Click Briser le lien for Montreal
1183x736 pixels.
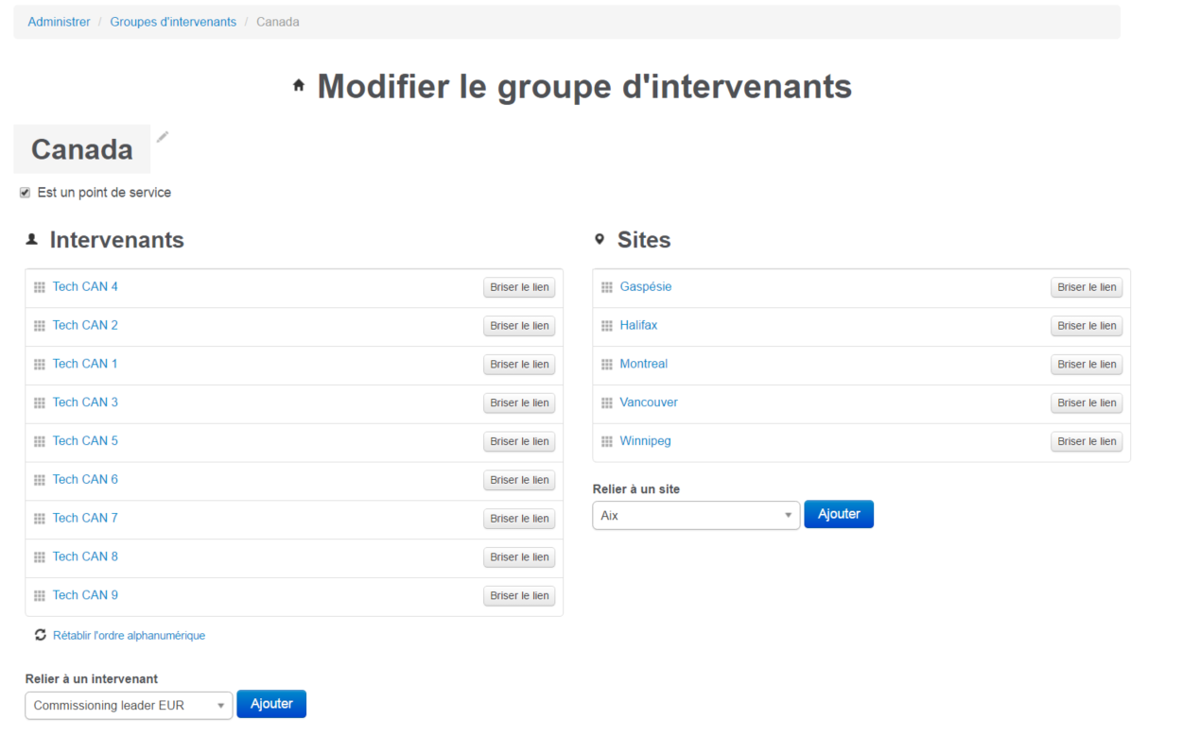point(1086,364)
